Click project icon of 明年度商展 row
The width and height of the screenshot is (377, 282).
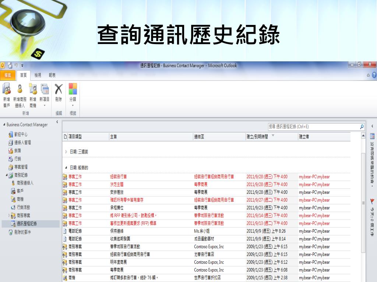click(65, 262)
